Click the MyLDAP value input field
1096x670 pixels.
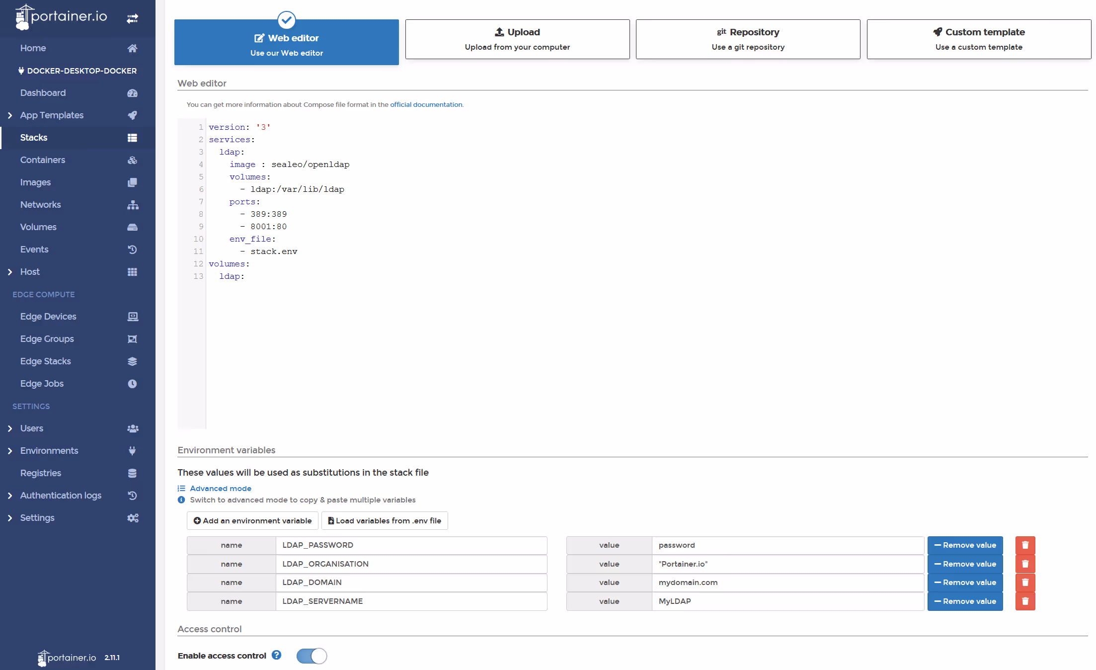[x=787, y=601]
